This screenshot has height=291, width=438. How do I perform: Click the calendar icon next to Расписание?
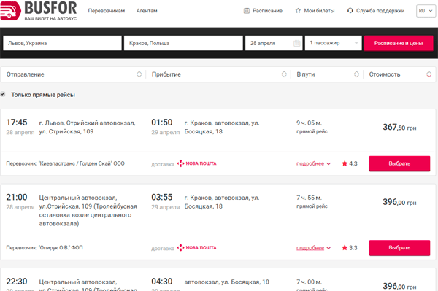[x=247, y=11]
